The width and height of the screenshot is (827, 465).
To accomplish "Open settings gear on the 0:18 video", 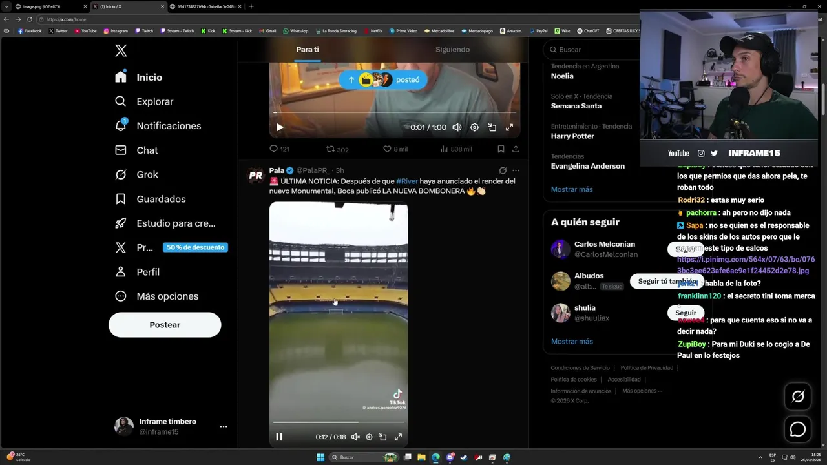I will [x=369, y=437].
